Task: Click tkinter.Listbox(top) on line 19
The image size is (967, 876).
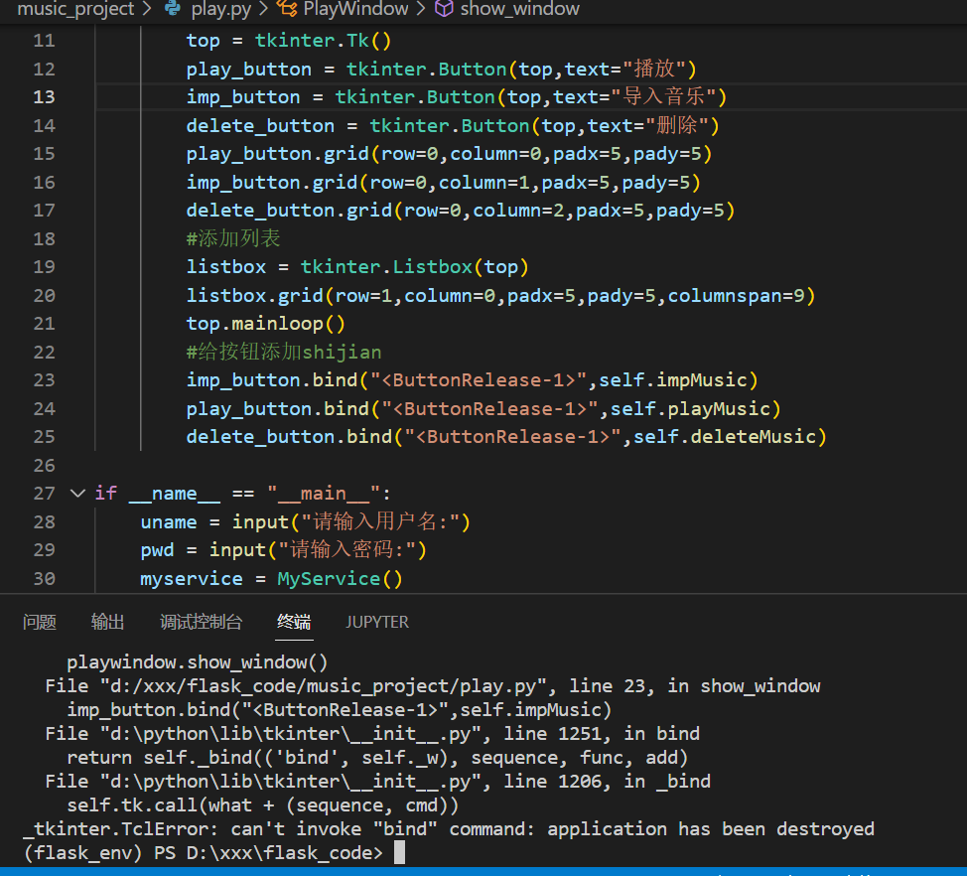Action: pyautogui.click(x=414, y=267)
